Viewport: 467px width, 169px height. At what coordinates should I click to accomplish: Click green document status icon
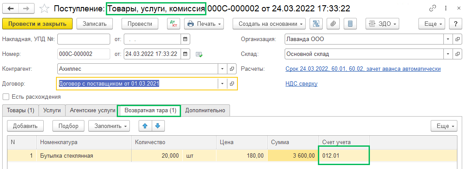tap(199, 54)
